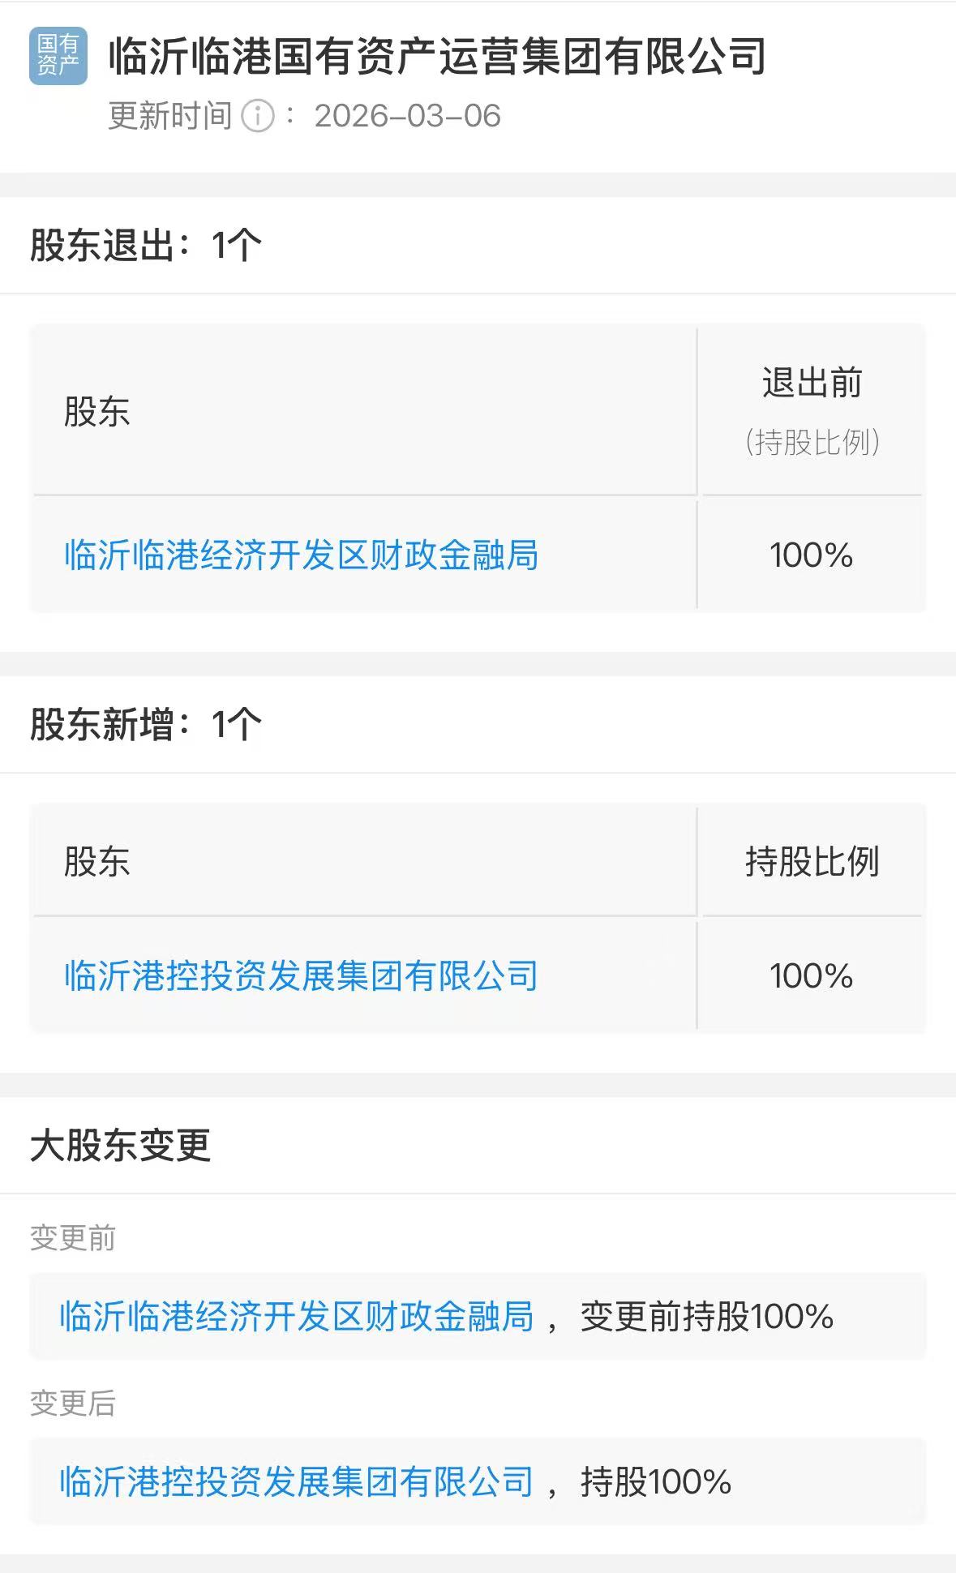Select the 大股东变更 section heading

(x=120, y=1145)
